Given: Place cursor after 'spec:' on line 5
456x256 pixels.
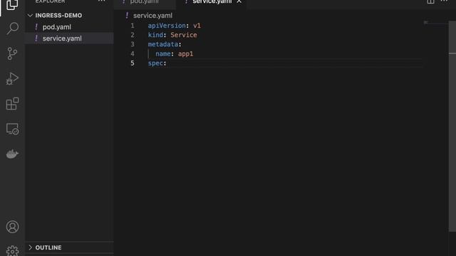Looking at the screenshot, I should click(x=167, y=63).
